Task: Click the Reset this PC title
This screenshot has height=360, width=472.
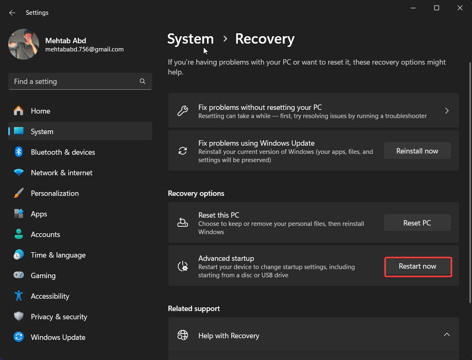Action: 219,215
